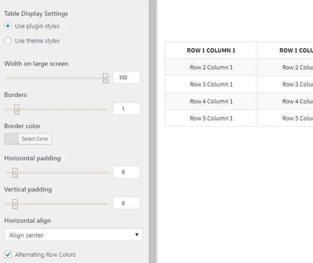Screen dimensions: 313x263
Task: Open the Horizontal align dropdown
Action: point(74,235)
